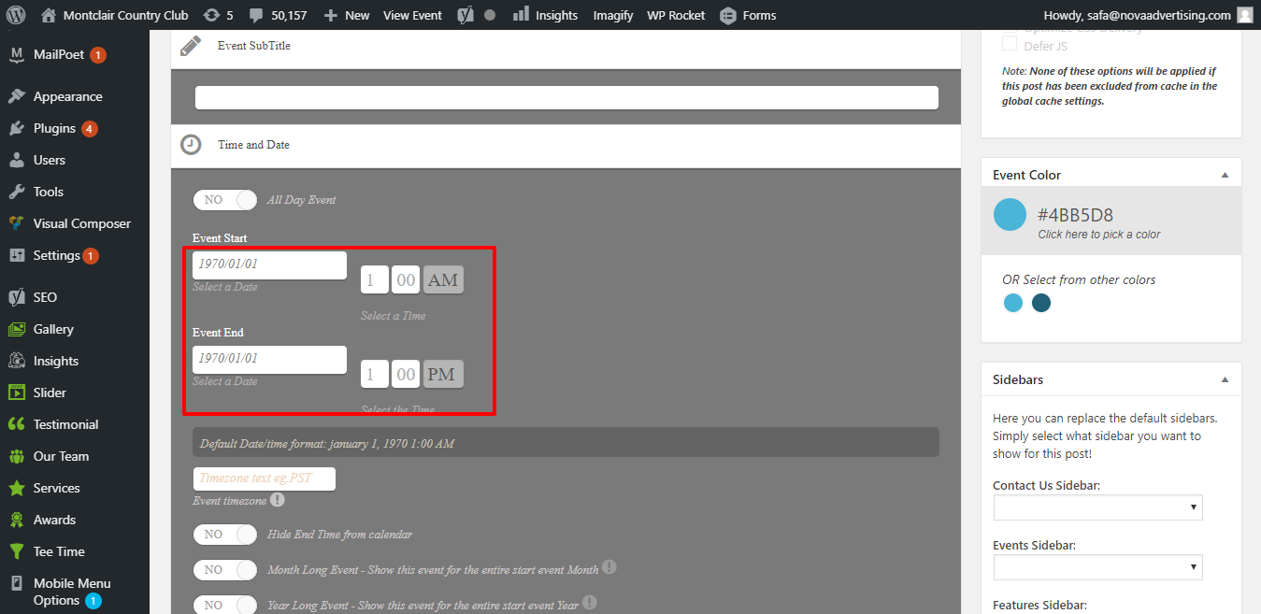Image resolution: width=1261 pixels, height=614 pixels.
Task: Open the Plugins menu
Action: (x=54, y=128)
